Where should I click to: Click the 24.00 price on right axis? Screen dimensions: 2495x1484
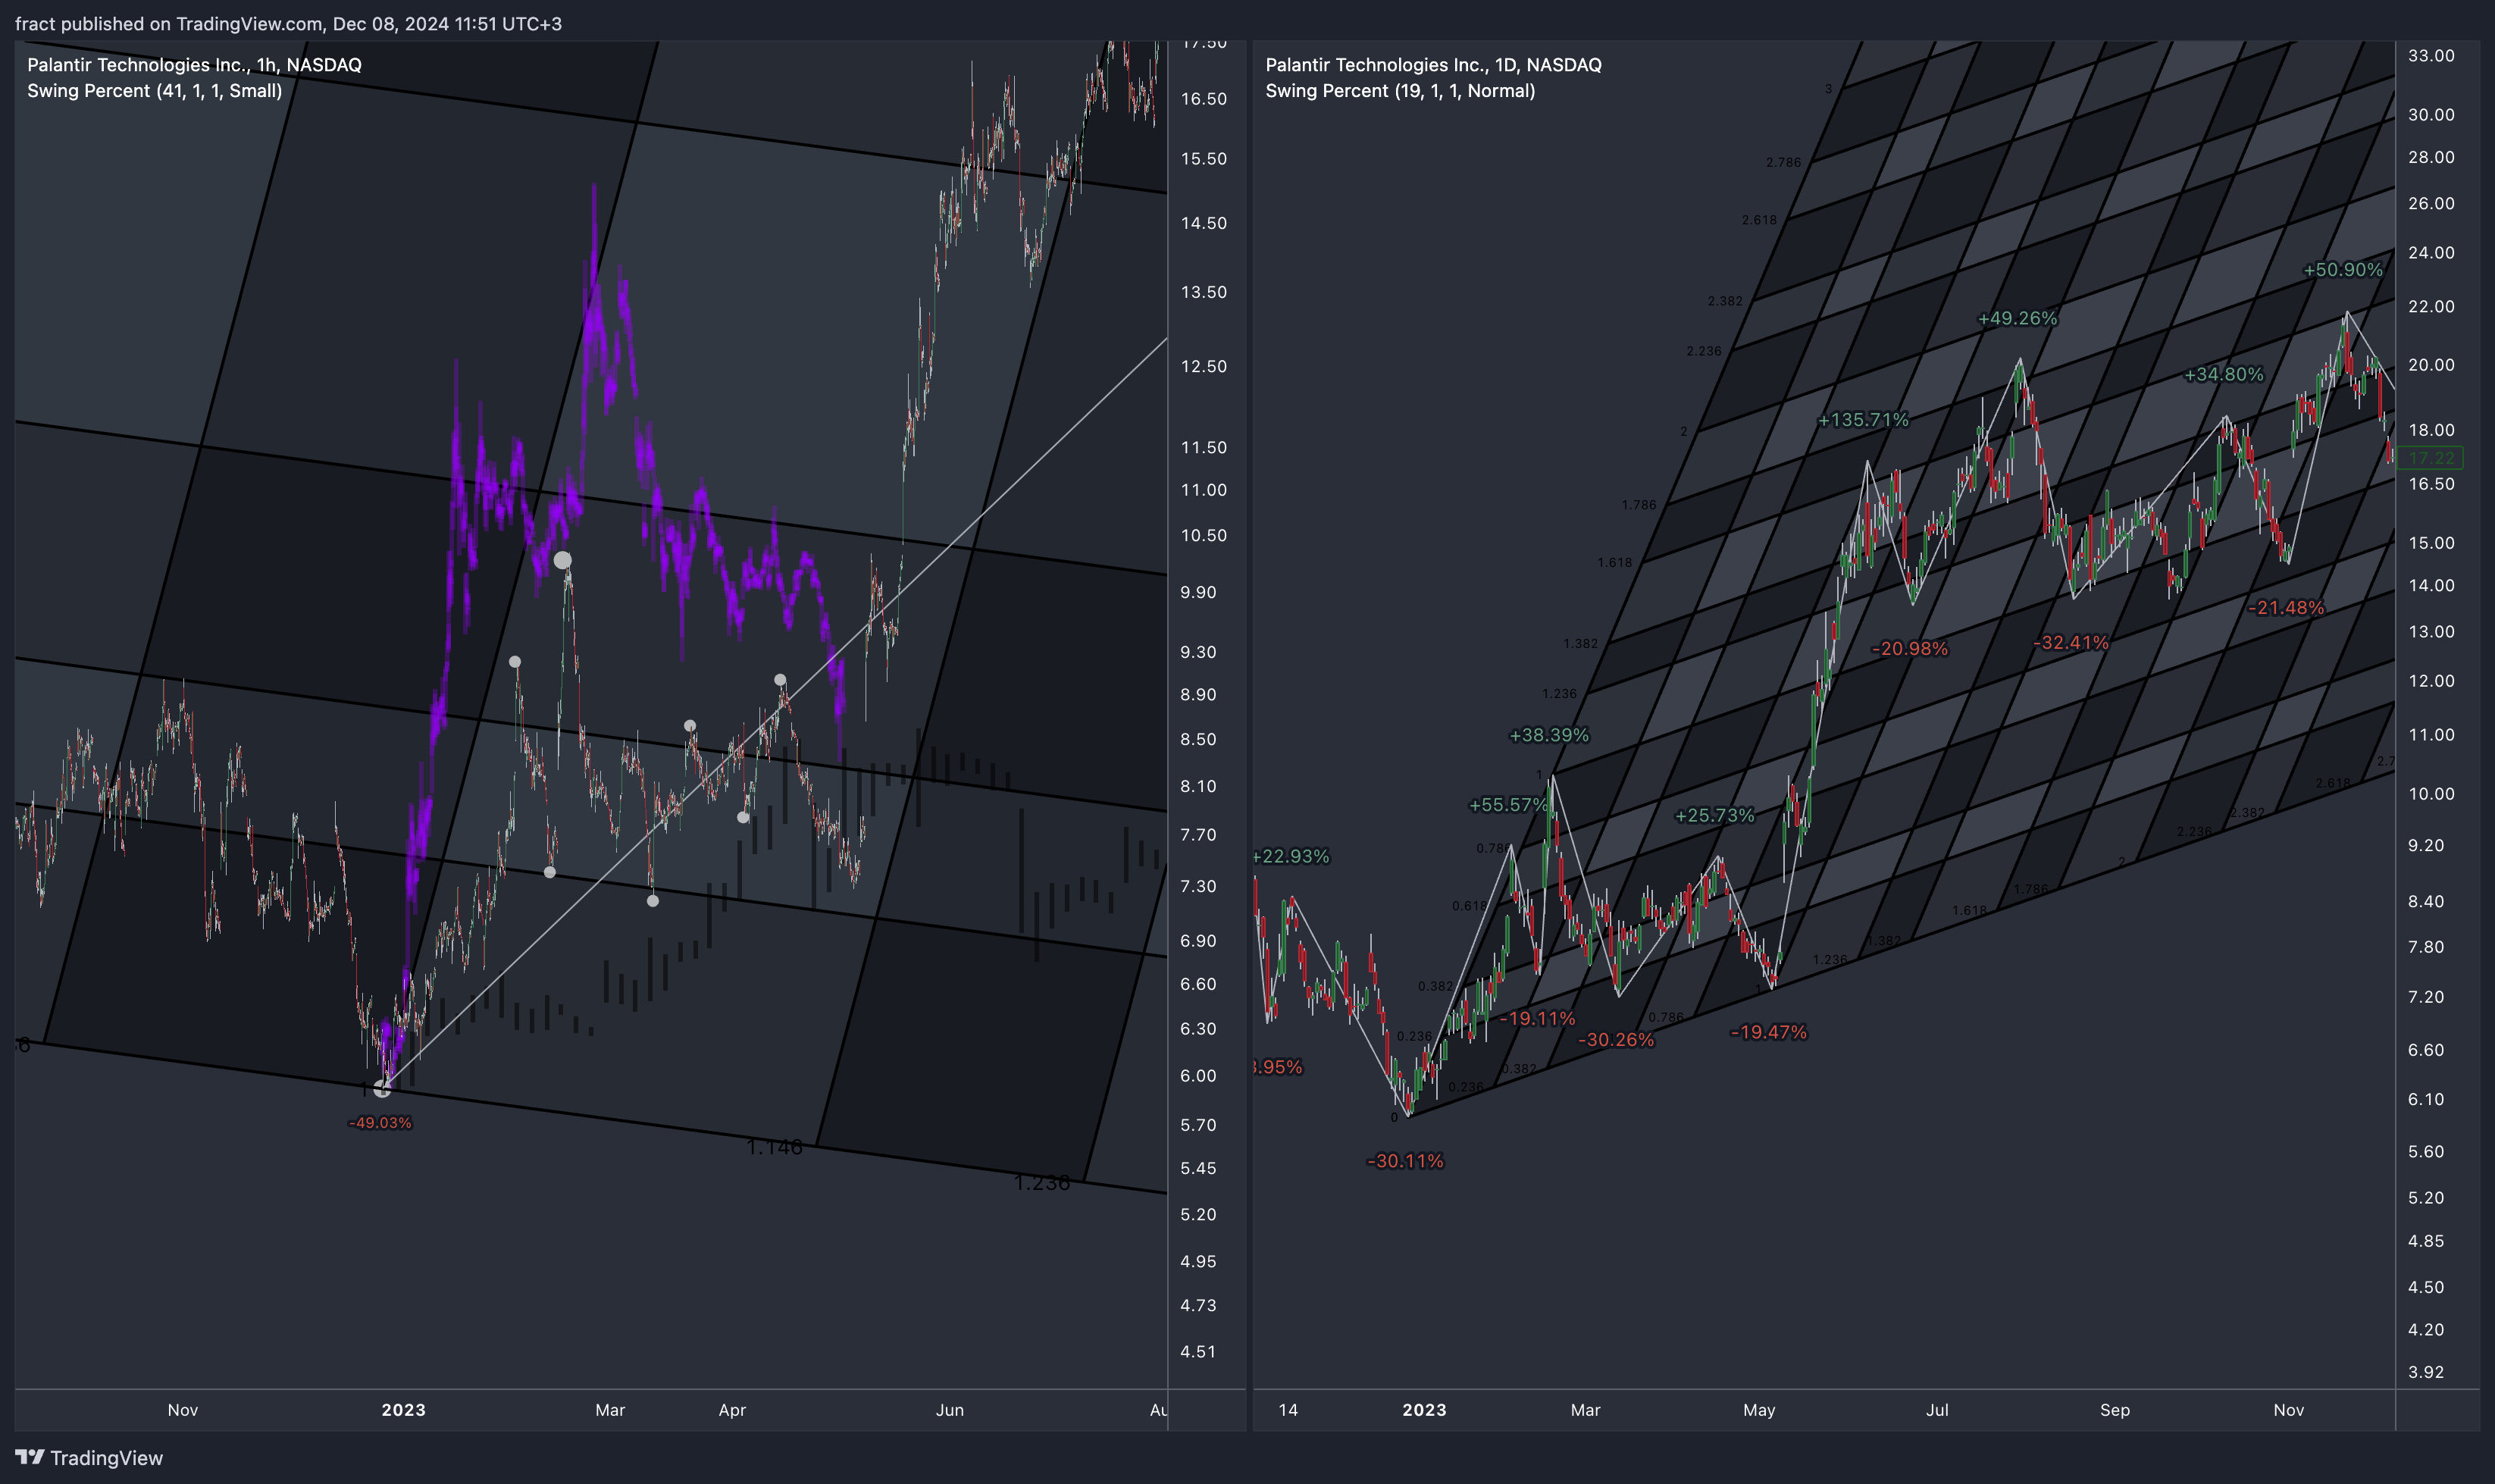tap(2431, 253)
